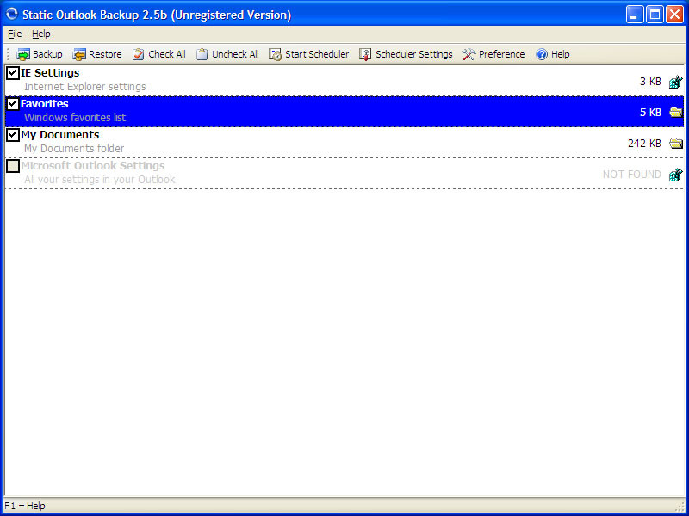Select the Favorites title text
The height and width of the screenshot is (516, 689).
click(45, 104)
